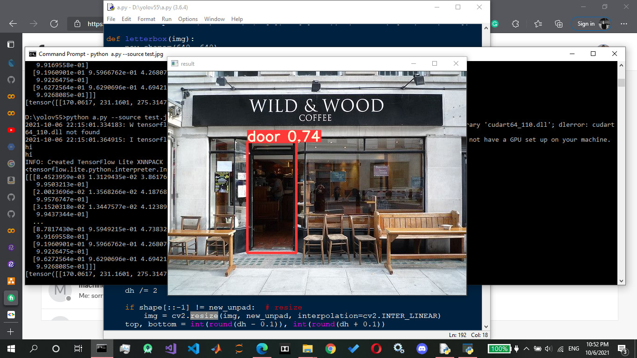This screenshot has height=358, width=637.
Task: Click the browser Back button
Action: pos(13,24)
